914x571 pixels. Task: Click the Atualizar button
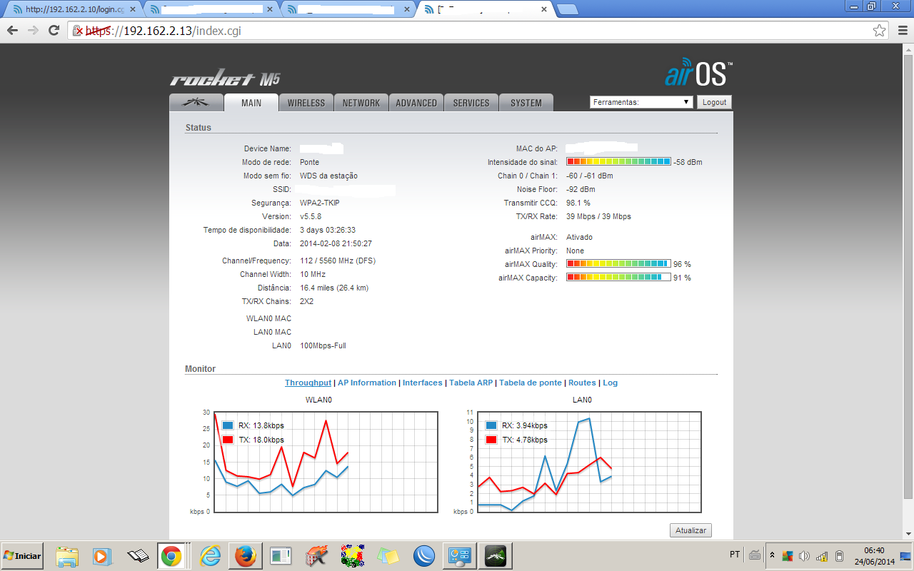(x=690, y=530)
